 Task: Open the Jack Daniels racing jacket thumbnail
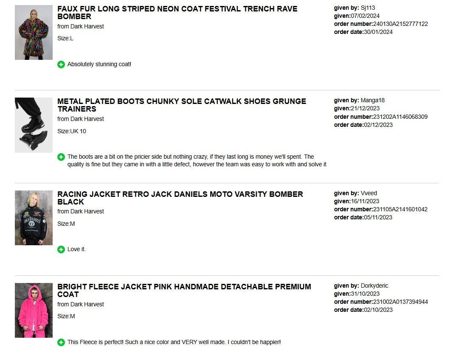tap(34, 218)
